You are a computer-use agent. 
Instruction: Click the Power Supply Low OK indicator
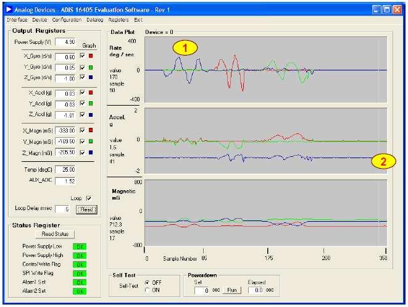point(80,246)
